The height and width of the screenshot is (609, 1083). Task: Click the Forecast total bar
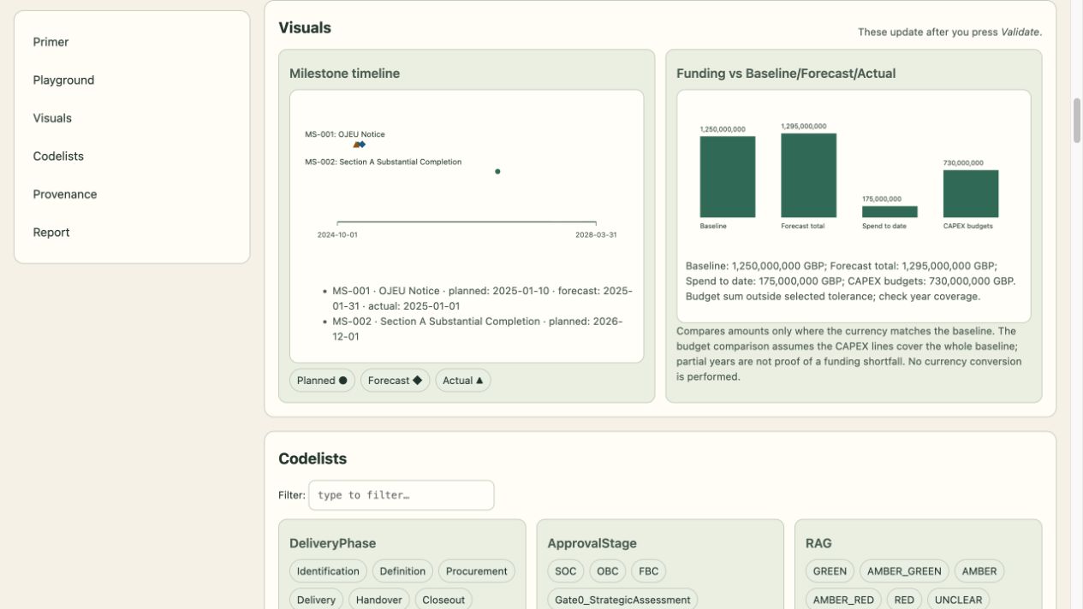pyautogui.click(x=808, y=175)
